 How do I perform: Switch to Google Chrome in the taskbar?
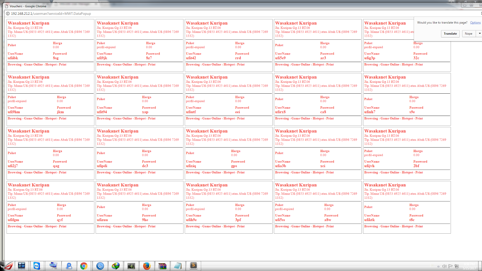tap(84, 266)
